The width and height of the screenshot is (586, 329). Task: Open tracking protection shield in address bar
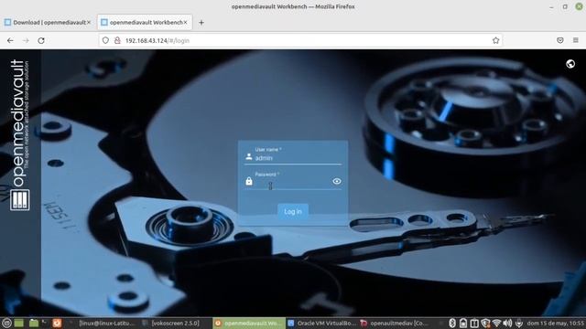pyautogui.click(x=105, y=40)
